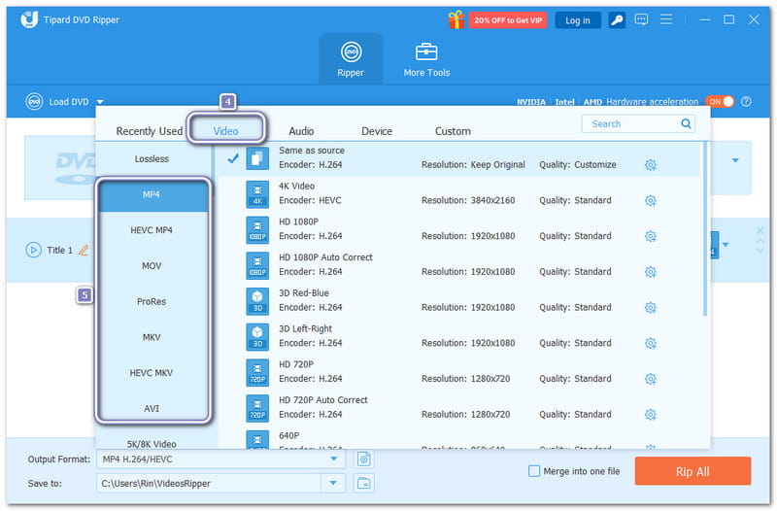
Task: Open the More Tools toolbox icon
Action: pos(426,52)
